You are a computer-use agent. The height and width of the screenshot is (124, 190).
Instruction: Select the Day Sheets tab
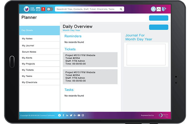coord(39,30)
